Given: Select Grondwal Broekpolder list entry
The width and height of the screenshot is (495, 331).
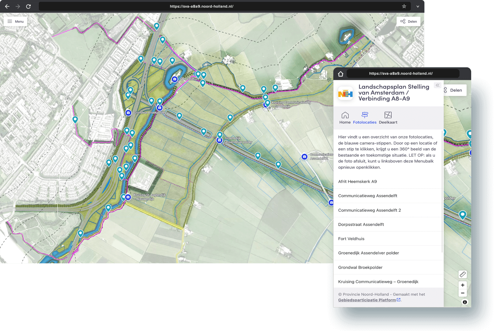Looking at the screenshot, I should (x=360, y=267).
